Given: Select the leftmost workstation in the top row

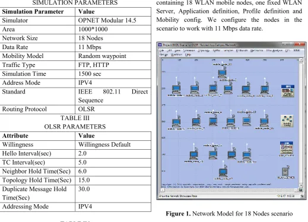Looking at the screenshot, I should pyautogui.click(x=176, y=89).
